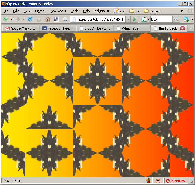Go back with the green arrow button

coord(6,19)
